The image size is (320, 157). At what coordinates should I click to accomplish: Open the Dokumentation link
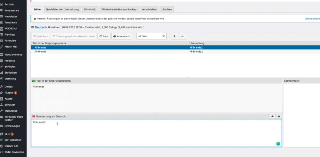pos(312,19)
